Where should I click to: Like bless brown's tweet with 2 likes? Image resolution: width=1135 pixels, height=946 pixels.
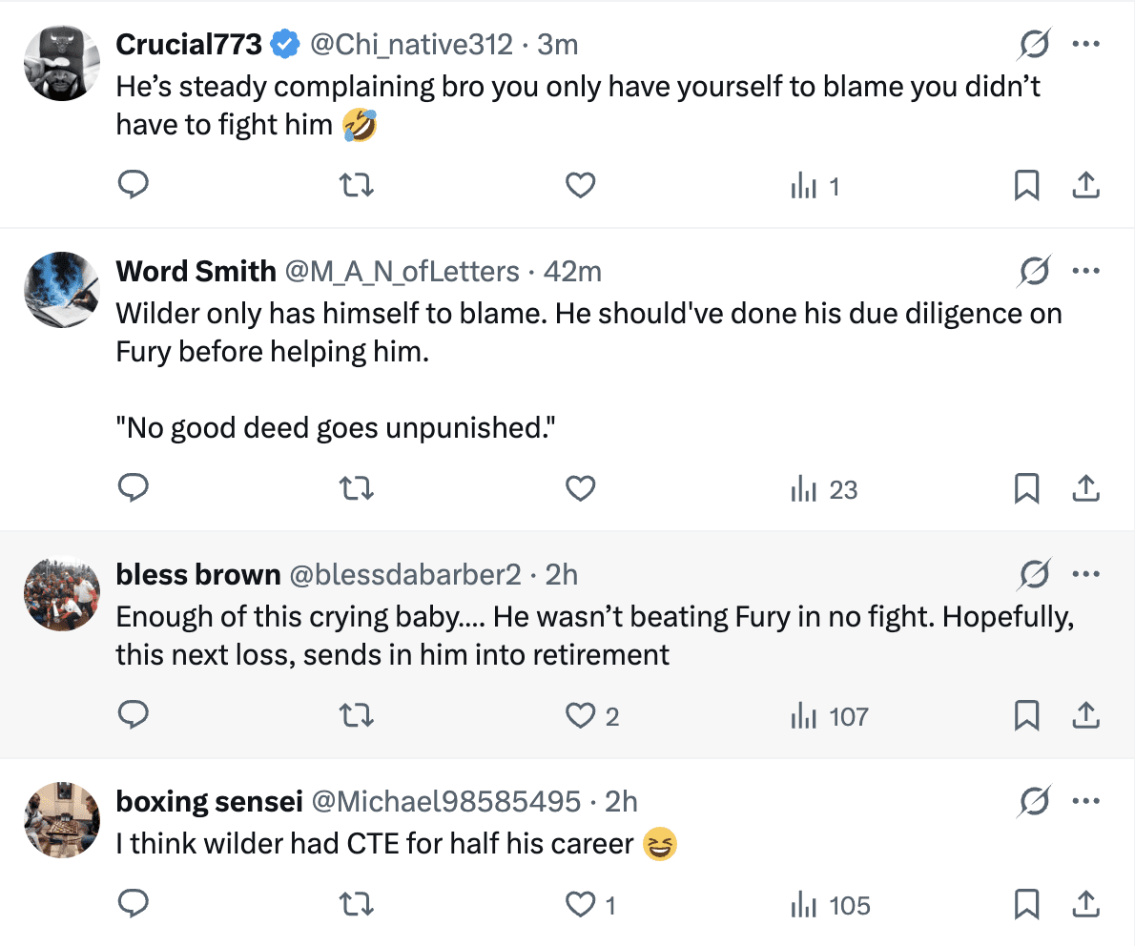580,716
